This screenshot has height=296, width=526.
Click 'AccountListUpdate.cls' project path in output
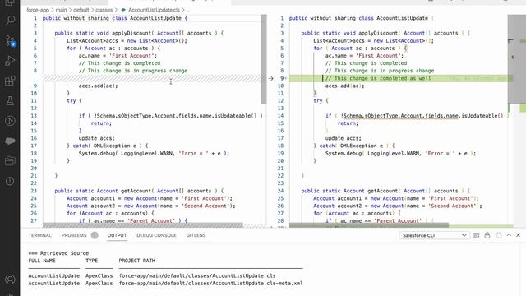pos(197,276)
